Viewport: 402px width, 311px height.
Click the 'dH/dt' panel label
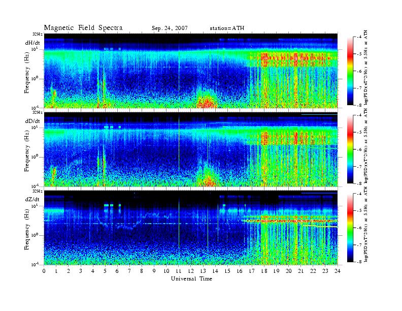[x=32, y=43]
